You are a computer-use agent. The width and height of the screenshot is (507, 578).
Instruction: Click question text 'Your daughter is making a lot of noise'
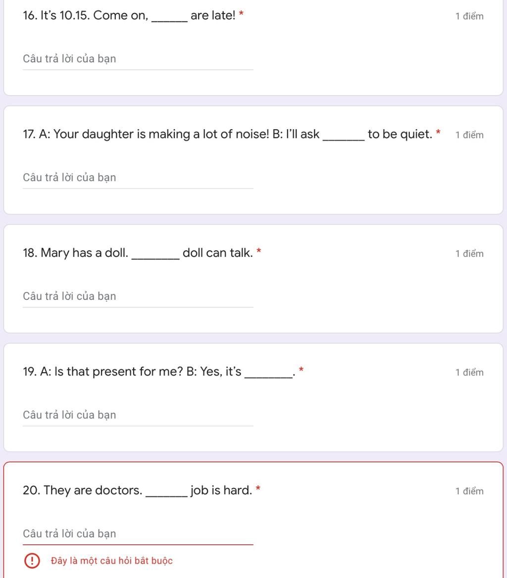160,134
